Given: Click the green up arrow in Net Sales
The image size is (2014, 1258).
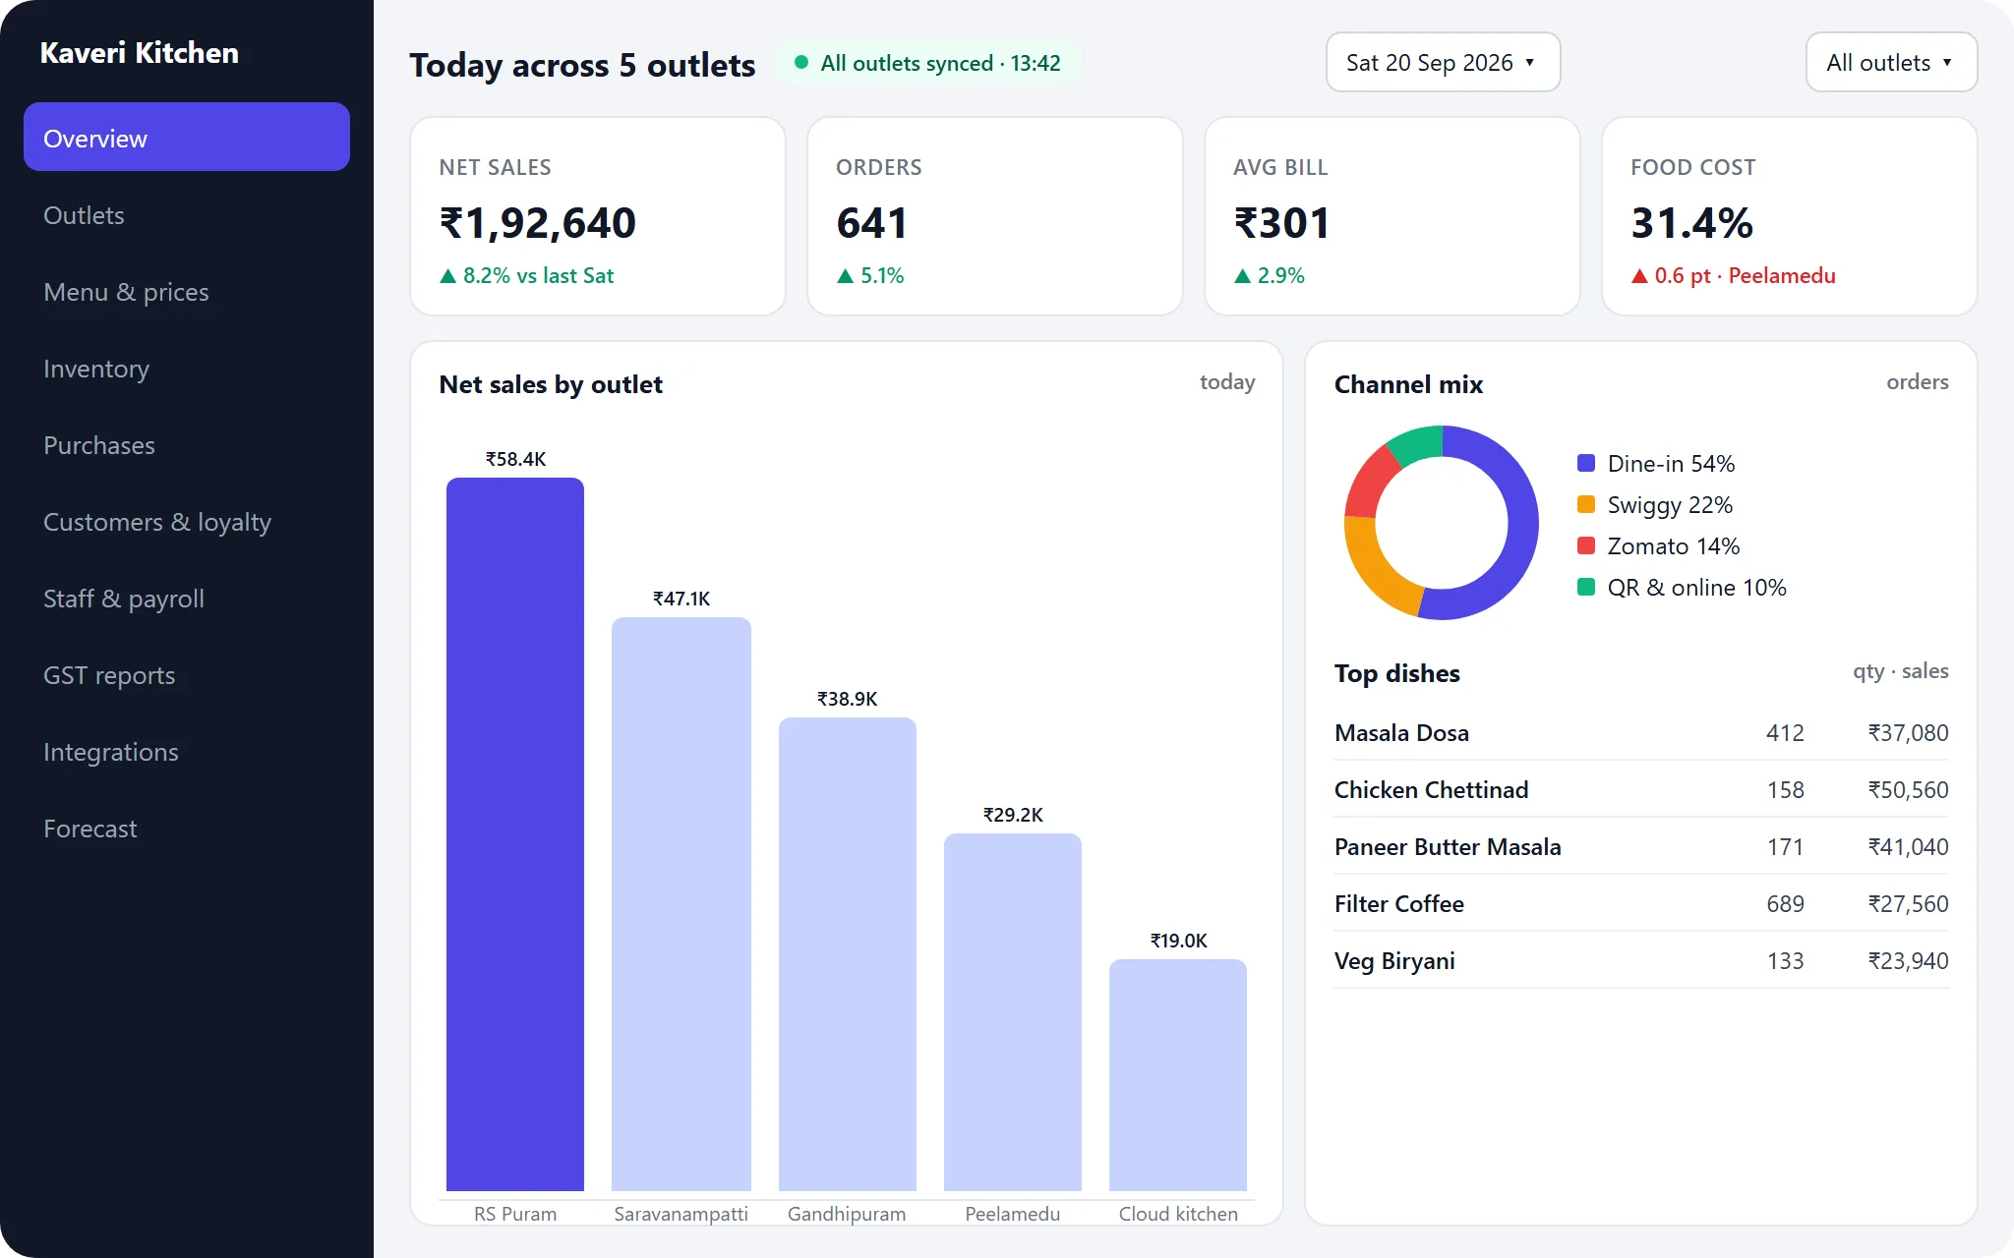Looking at the screenshot, I should [x=448, y=276].
